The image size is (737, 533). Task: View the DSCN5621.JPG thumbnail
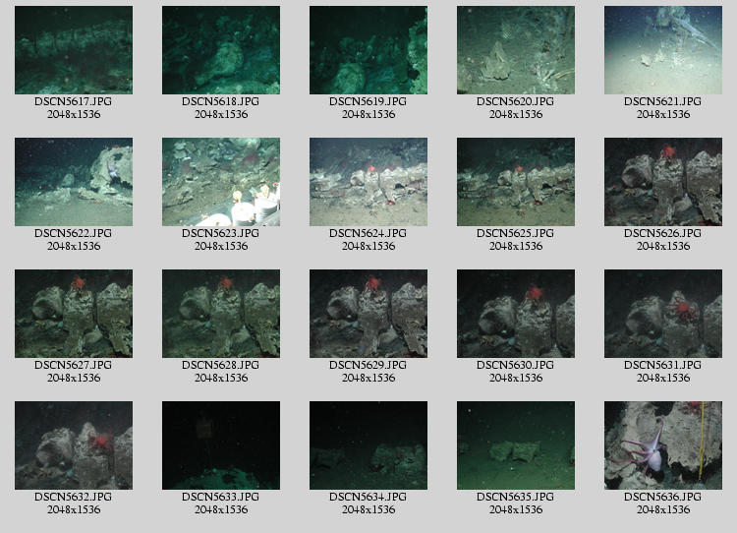click(x=663, y=50)
